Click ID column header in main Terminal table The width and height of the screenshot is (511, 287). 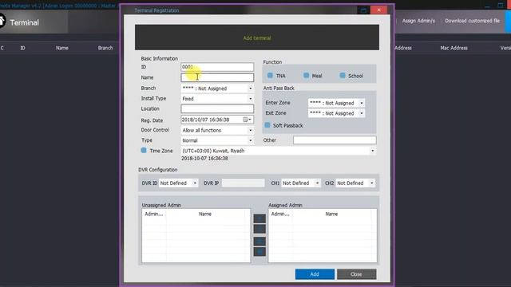pyautogui.click(x=22, y=48)
